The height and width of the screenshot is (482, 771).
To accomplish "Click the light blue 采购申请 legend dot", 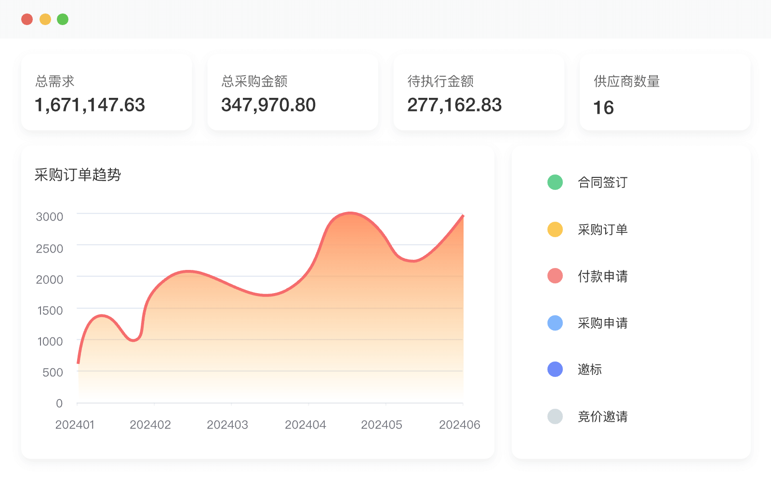I will 555,323.
